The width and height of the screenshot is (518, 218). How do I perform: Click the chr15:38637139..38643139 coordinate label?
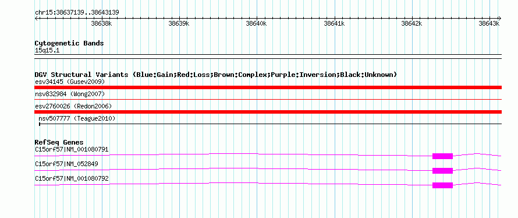point(77,13)
